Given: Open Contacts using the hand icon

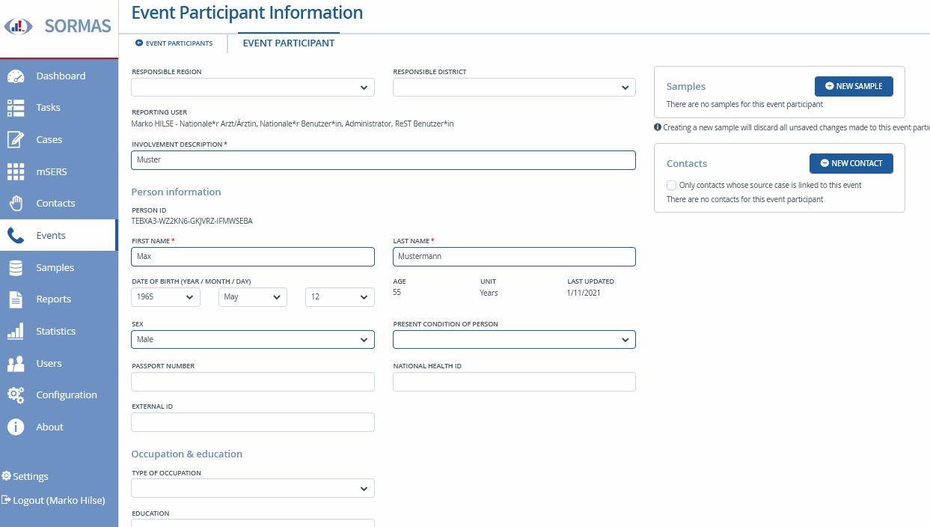Looking at the screenshot, I should (16, 204).
